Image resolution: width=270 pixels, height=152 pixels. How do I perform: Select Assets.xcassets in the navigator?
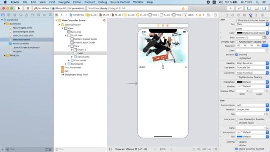pyautogui.click(x=21, y=43)
